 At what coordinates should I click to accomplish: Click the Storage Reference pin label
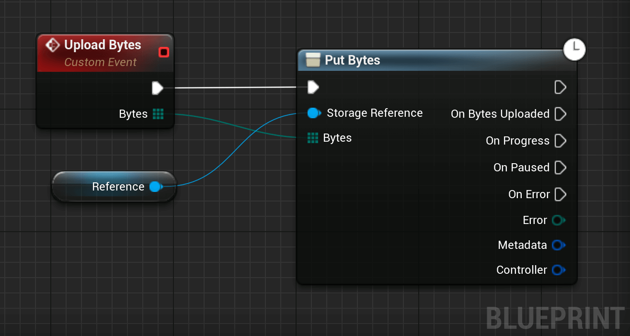point(375,113)
